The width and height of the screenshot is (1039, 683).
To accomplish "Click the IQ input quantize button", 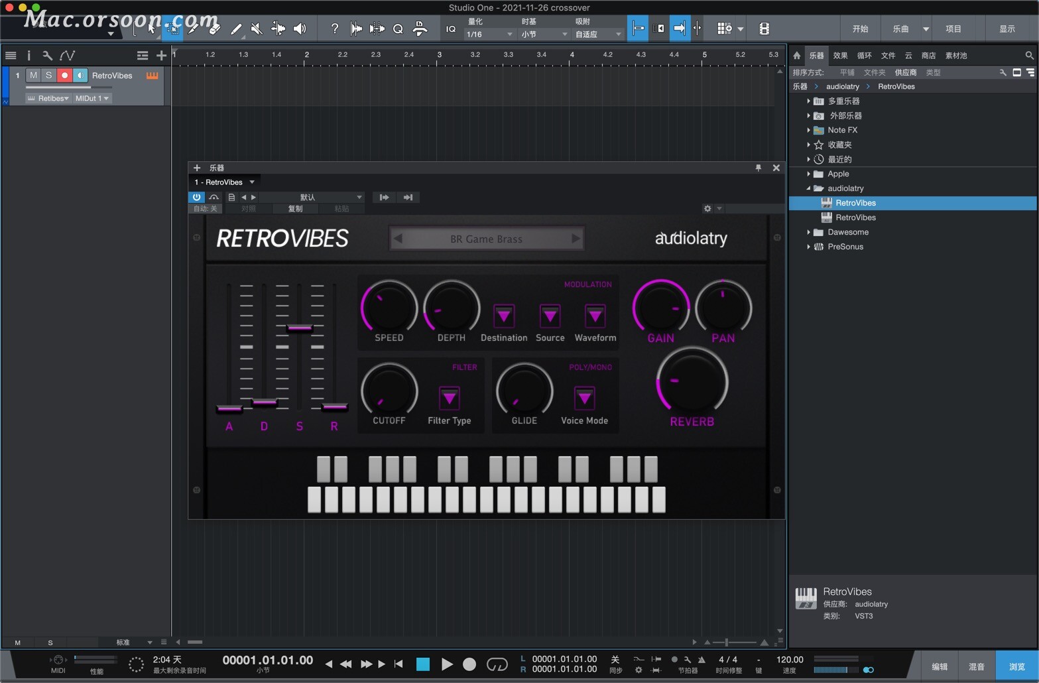I will 451,29.
